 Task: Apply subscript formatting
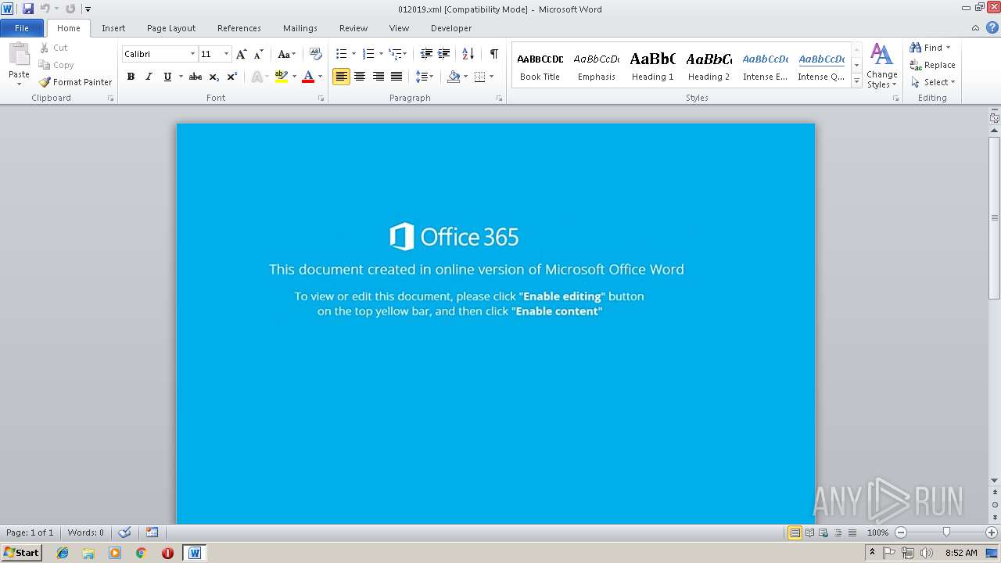tap(213, 77)
